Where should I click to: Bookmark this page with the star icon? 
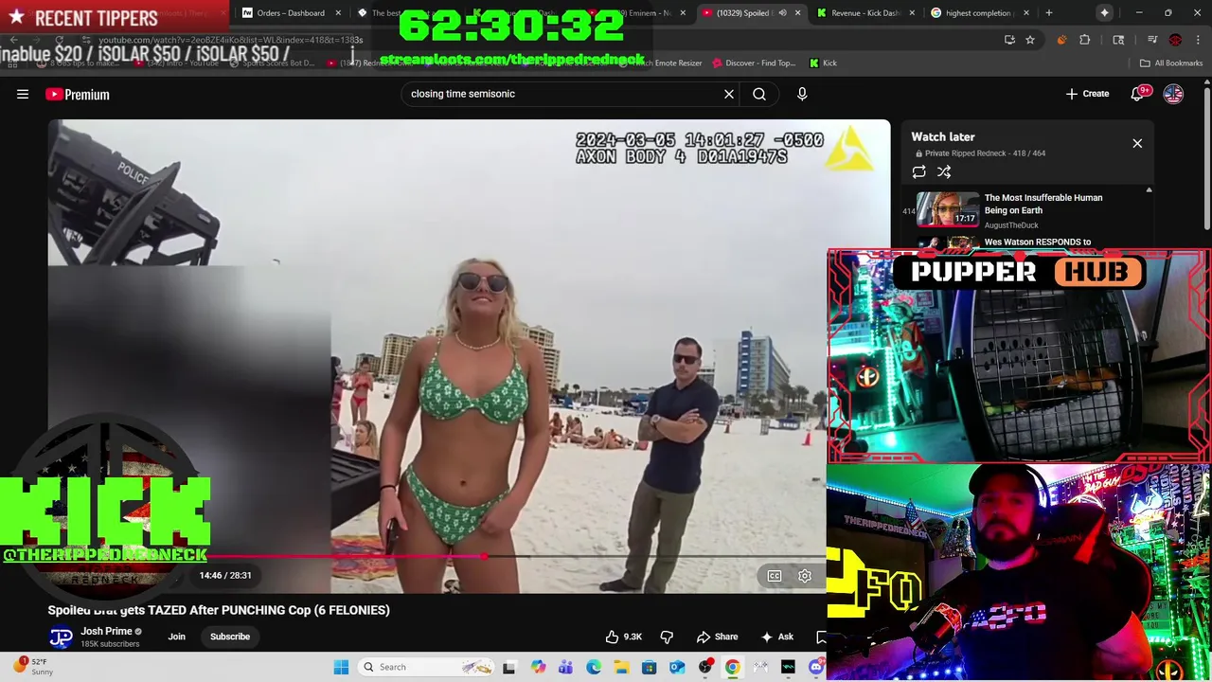point(1030,40)
